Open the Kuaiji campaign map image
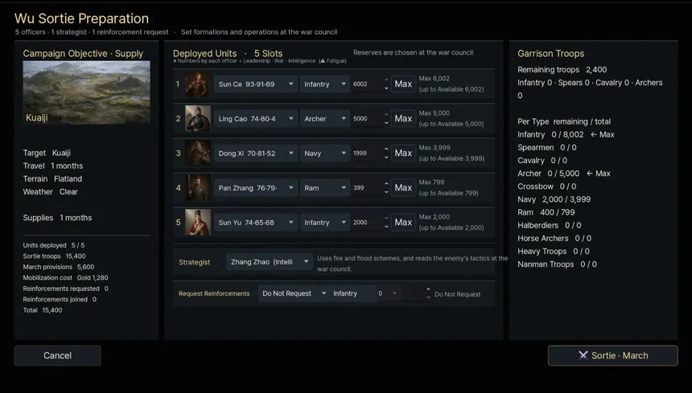The height and width of the screenshot is (393, 692). point(87,92)
